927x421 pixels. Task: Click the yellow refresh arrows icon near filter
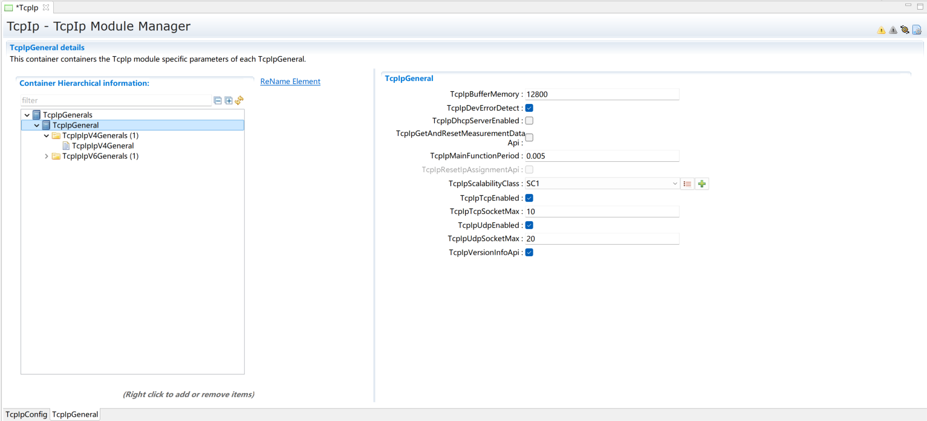(239, 100)
